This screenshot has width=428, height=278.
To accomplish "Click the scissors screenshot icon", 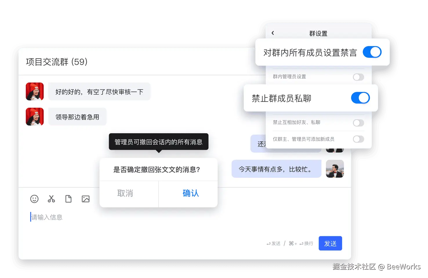I will [51, 199].
